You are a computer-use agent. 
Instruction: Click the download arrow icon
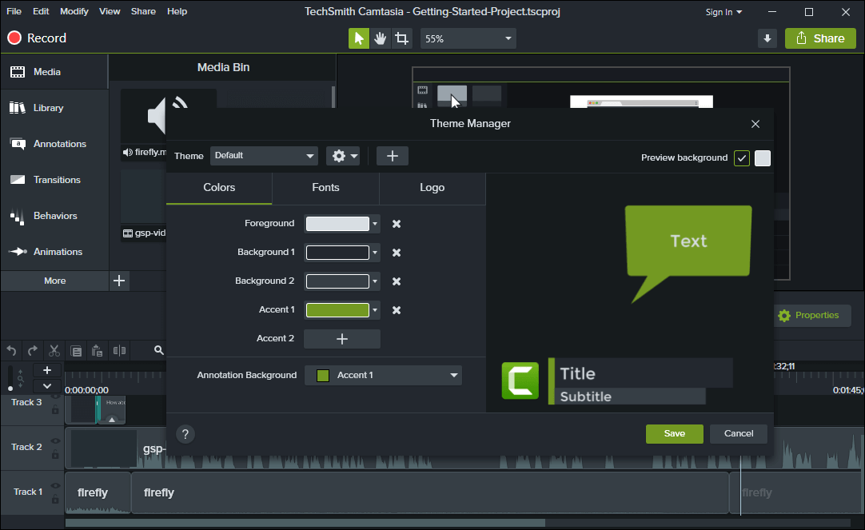click(767, 38)
